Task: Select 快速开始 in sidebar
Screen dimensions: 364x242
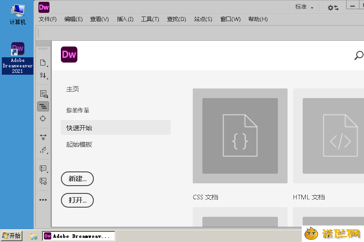Action: [x=115, y=127]
